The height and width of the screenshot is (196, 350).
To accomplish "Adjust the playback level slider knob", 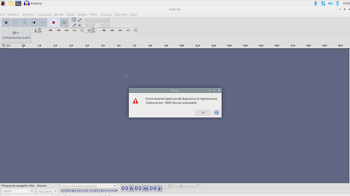I will (x=136, y=30).
